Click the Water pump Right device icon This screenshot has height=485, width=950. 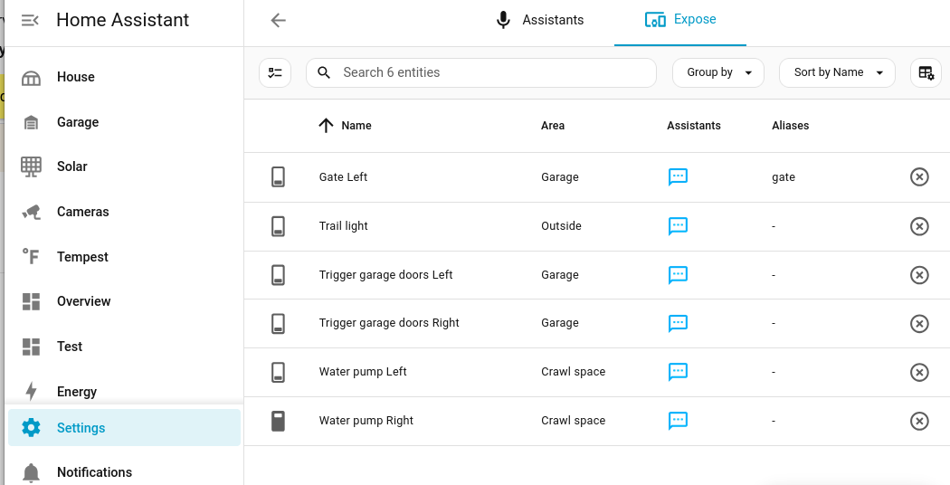point(279,421)
